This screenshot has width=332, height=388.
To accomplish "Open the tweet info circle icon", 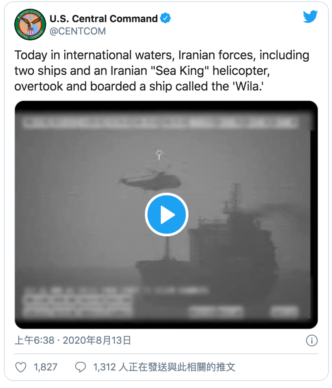I will point(312,341).
